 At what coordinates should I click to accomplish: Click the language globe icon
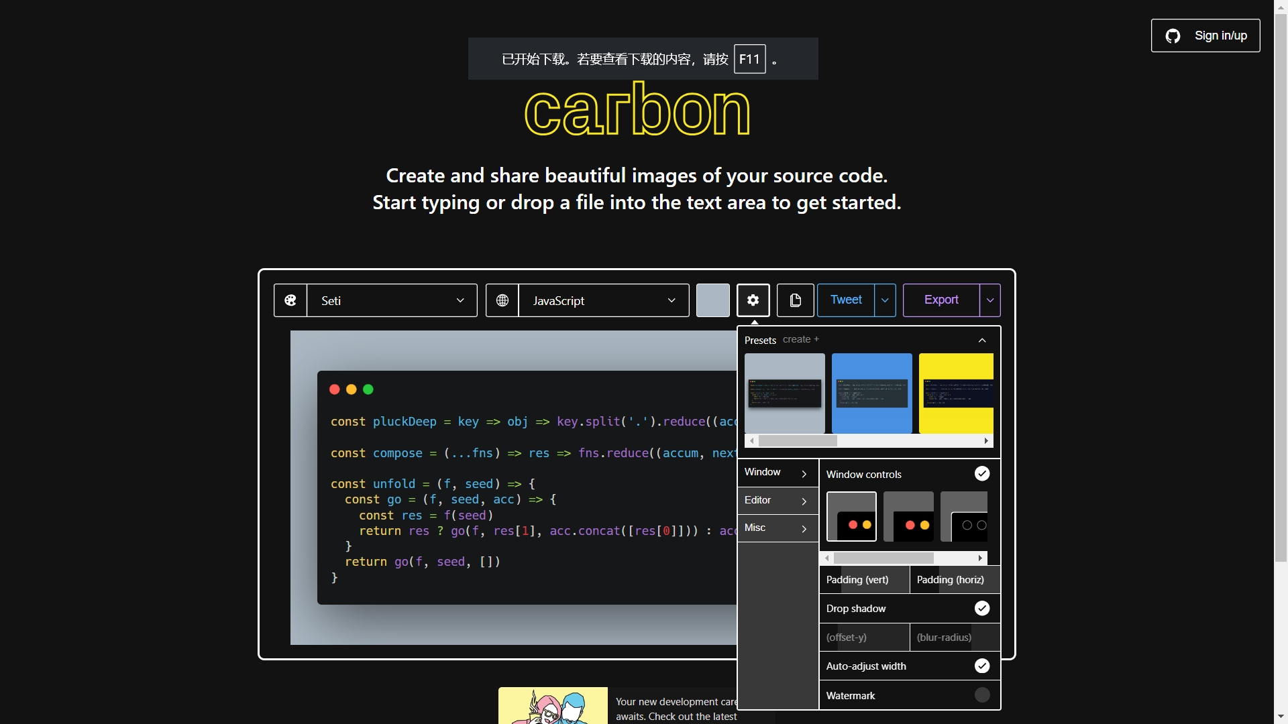point(502,300)
